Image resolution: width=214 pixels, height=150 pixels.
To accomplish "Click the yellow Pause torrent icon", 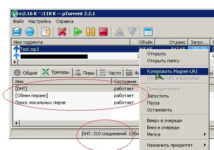I will point(91,32).
